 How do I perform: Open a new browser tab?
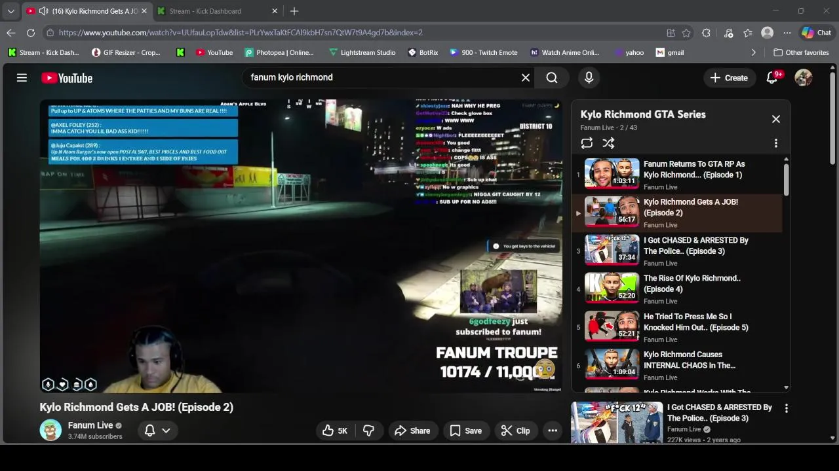point(294,11)
